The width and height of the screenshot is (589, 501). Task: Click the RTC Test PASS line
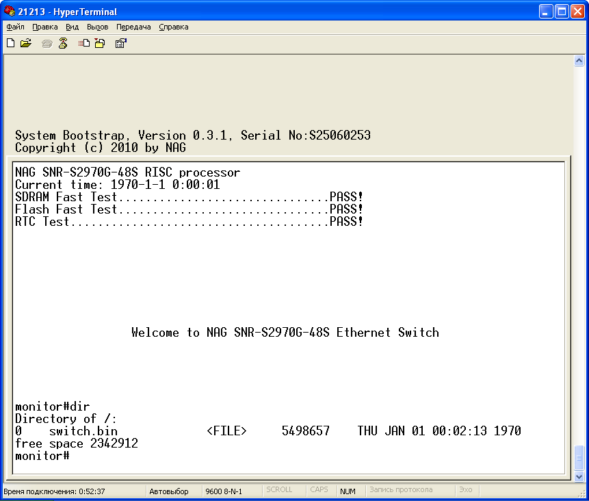pos(189,222)
